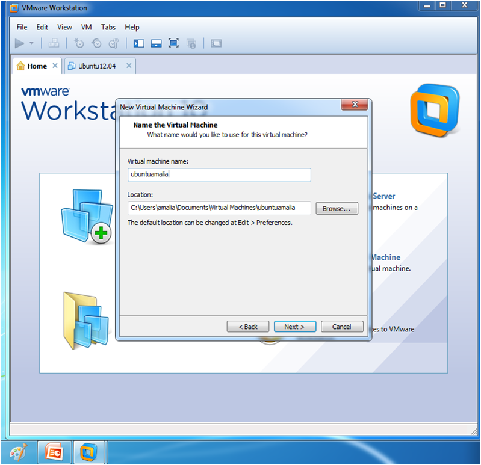Image resolution: width=481 pixels, height=465 pixels.
Task: Click the Revert to Snapshot toolbar icon
Action: click(96, 43)
